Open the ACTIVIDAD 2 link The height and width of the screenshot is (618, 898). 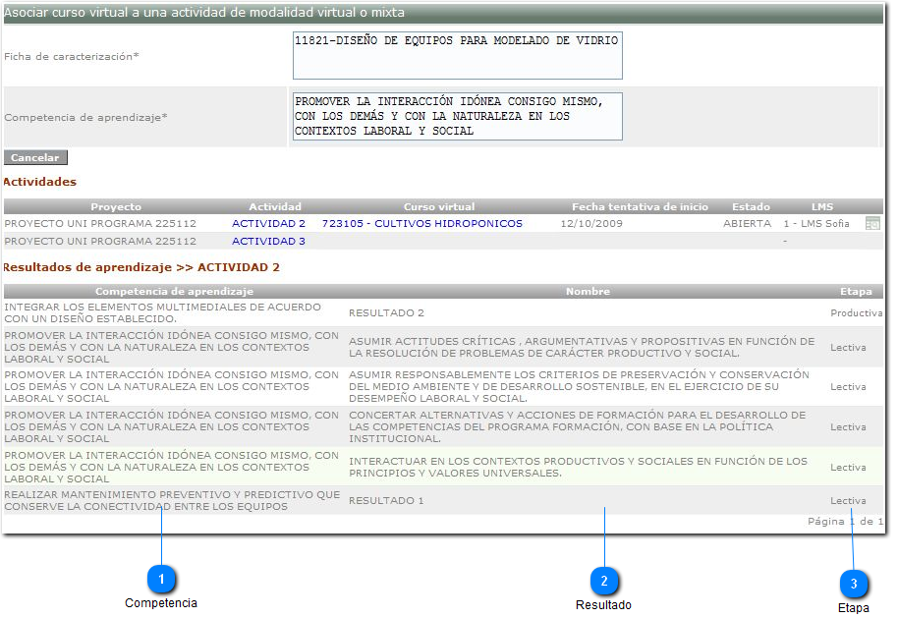tap(268, 223)
